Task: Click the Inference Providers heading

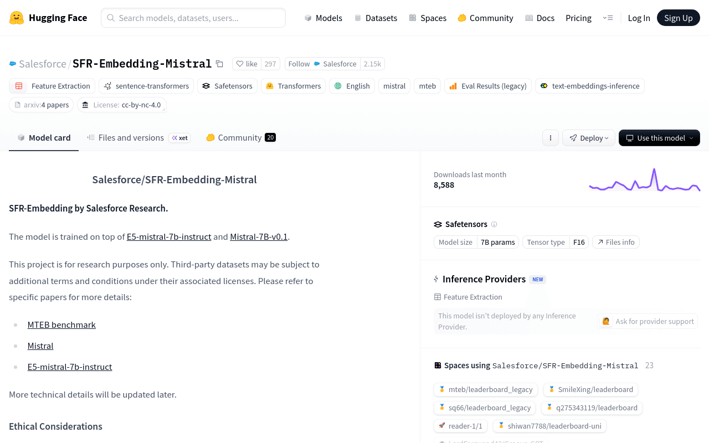Action: coord(484,279)
